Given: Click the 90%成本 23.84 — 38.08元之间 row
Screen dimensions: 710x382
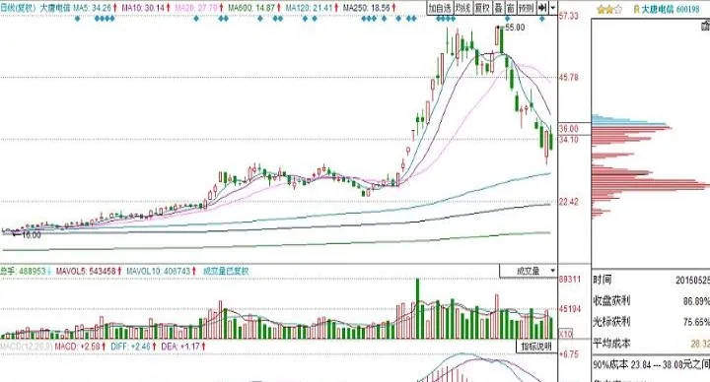Looking at the screenshot, I should 651,364.
